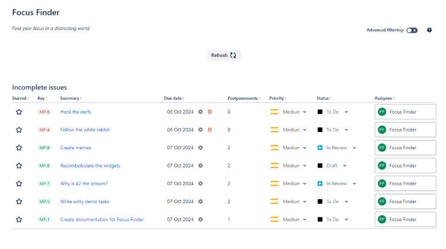Image resolution: width=446 pixels, height=249 pixels.
Task: Star the MP-6 issue
Action: (x=19, y=112)
